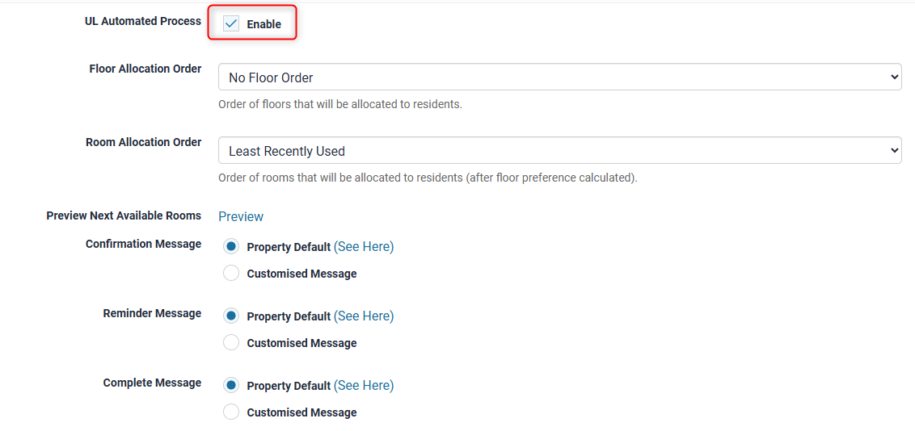The height and width of the screenshot is (431, 915).
Task: Click the Preview next available rooms link
Action: click(x=241, y=216)
